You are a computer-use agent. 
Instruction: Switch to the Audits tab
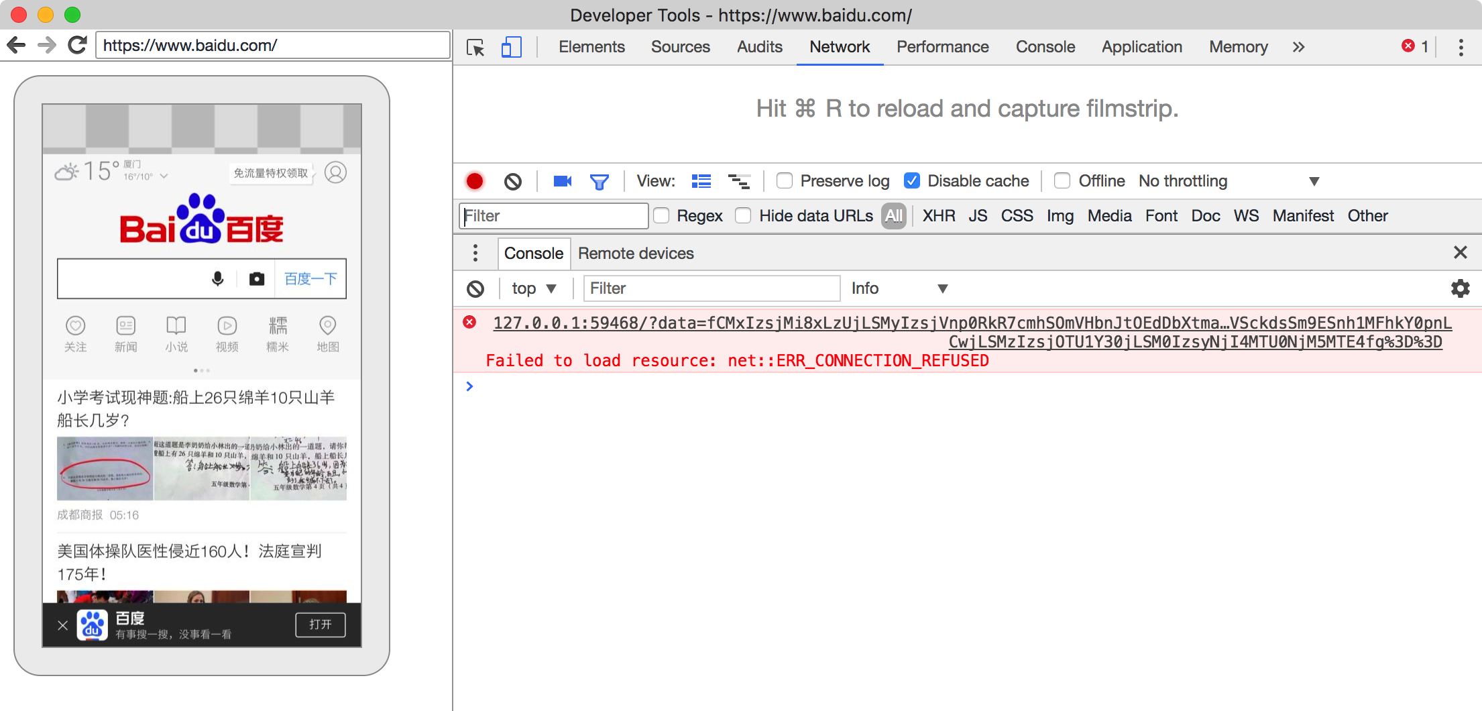[x=759, y=47]
